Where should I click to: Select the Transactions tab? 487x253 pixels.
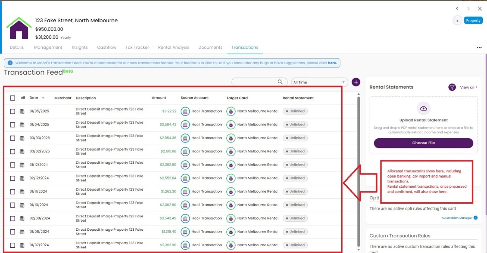pyautogui.click(x=245, y=47)
